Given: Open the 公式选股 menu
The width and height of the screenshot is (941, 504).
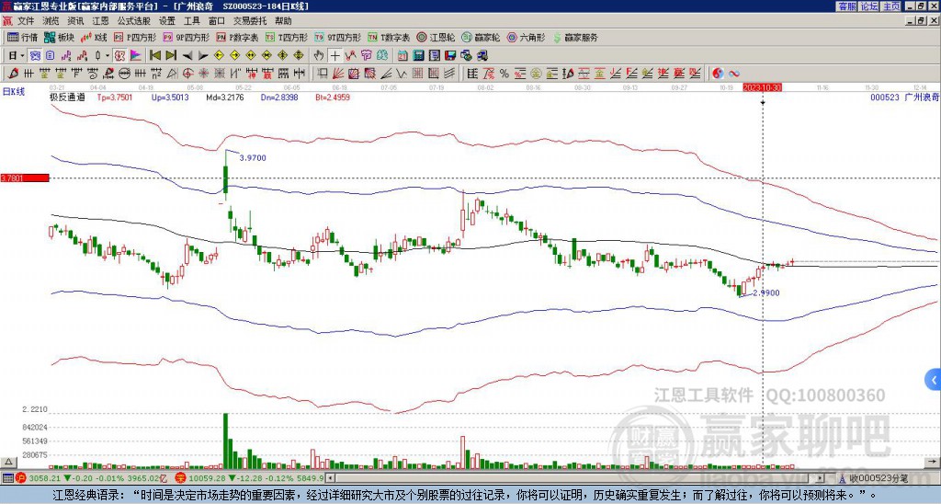Looking at the screenshot, I should 134,21.
